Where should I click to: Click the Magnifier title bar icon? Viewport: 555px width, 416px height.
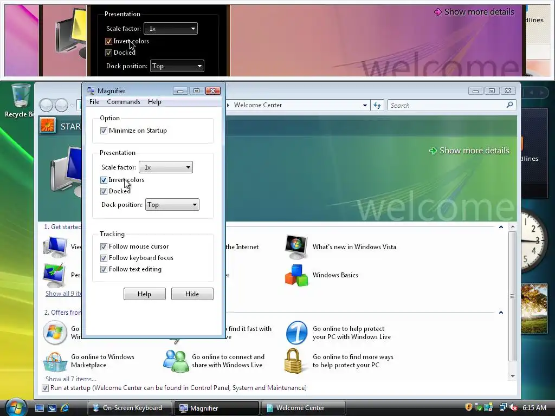pos(91,90)
